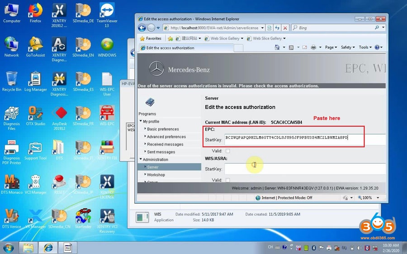Launch AnyDesk 201912 shortcut
Screen dimensions: 407x254
point(59,118)
